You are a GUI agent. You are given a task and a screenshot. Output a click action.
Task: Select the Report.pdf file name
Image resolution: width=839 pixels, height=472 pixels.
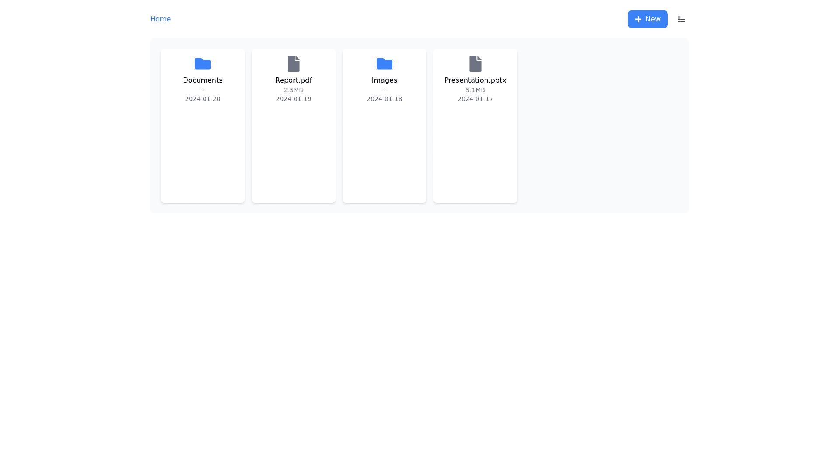[x=293, y=80]
